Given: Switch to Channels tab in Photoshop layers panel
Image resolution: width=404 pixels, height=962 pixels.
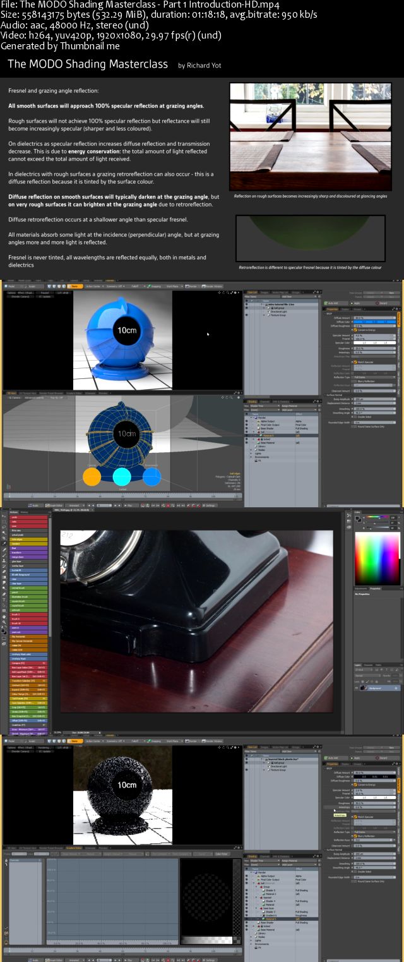Looking at the screenshot, I should coord(368,665).
